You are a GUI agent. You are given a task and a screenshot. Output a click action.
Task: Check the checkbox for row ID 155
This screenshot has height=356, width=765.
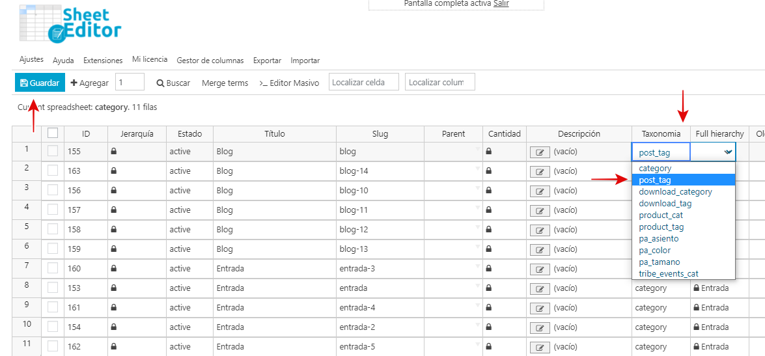point(53,152)
